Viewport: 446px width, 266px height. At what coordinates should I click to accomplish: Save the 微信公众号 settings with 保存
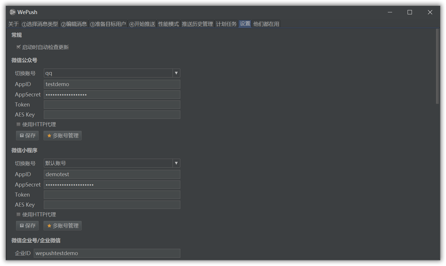point(28,136)
